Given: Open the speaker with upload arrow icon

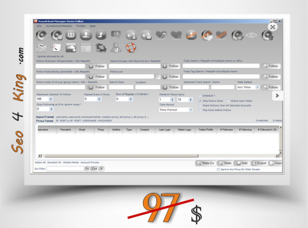Looking at the screenshot, I should (268, 35).
